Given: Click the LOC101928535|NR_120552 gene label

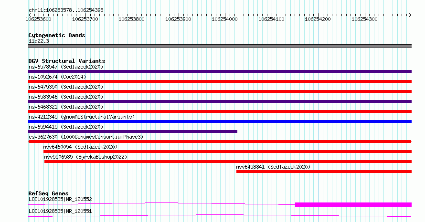Looking at the screenshot, I should pos(60,199).
